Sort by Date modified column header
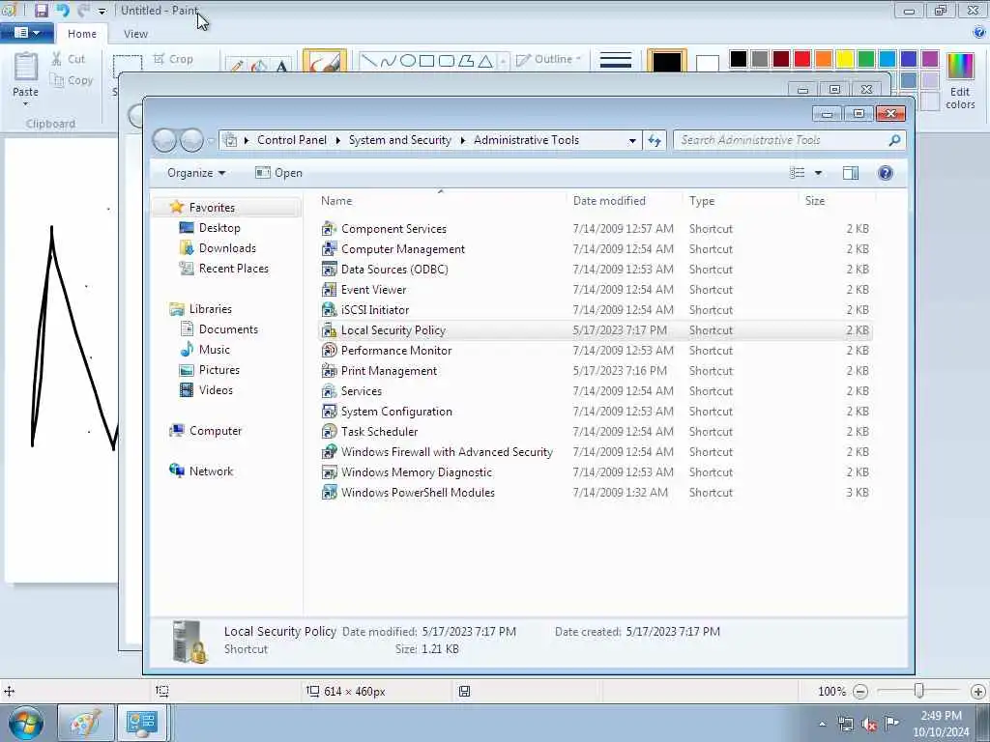The height and width of the screenshot is (742, 990). coord(624,201)
